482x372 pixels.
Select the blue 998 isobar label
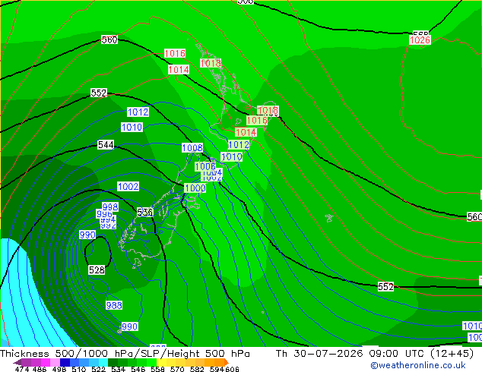tap(110, 206)
